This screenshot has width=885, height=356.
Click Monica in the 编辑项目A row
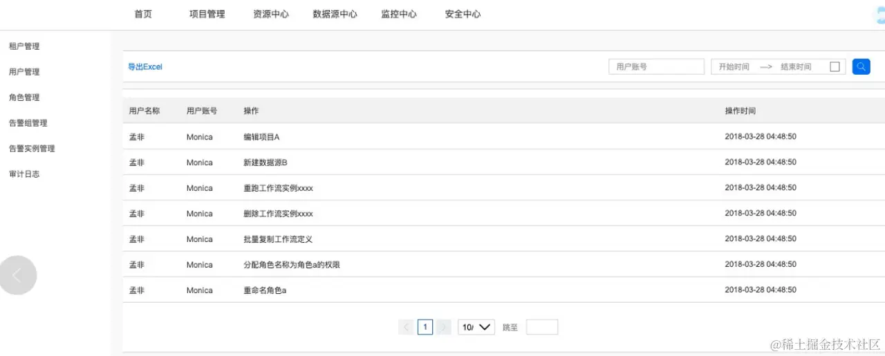pyautogui.click(x=200, y=137)
